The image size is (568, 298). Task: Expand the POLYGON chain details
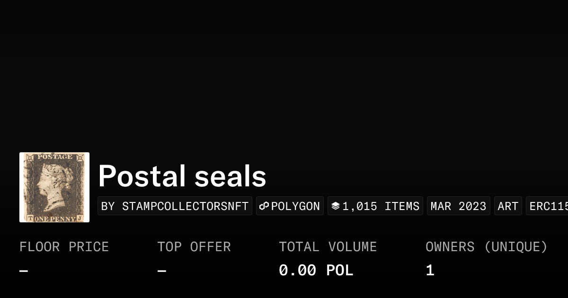[x=290, y=206]
